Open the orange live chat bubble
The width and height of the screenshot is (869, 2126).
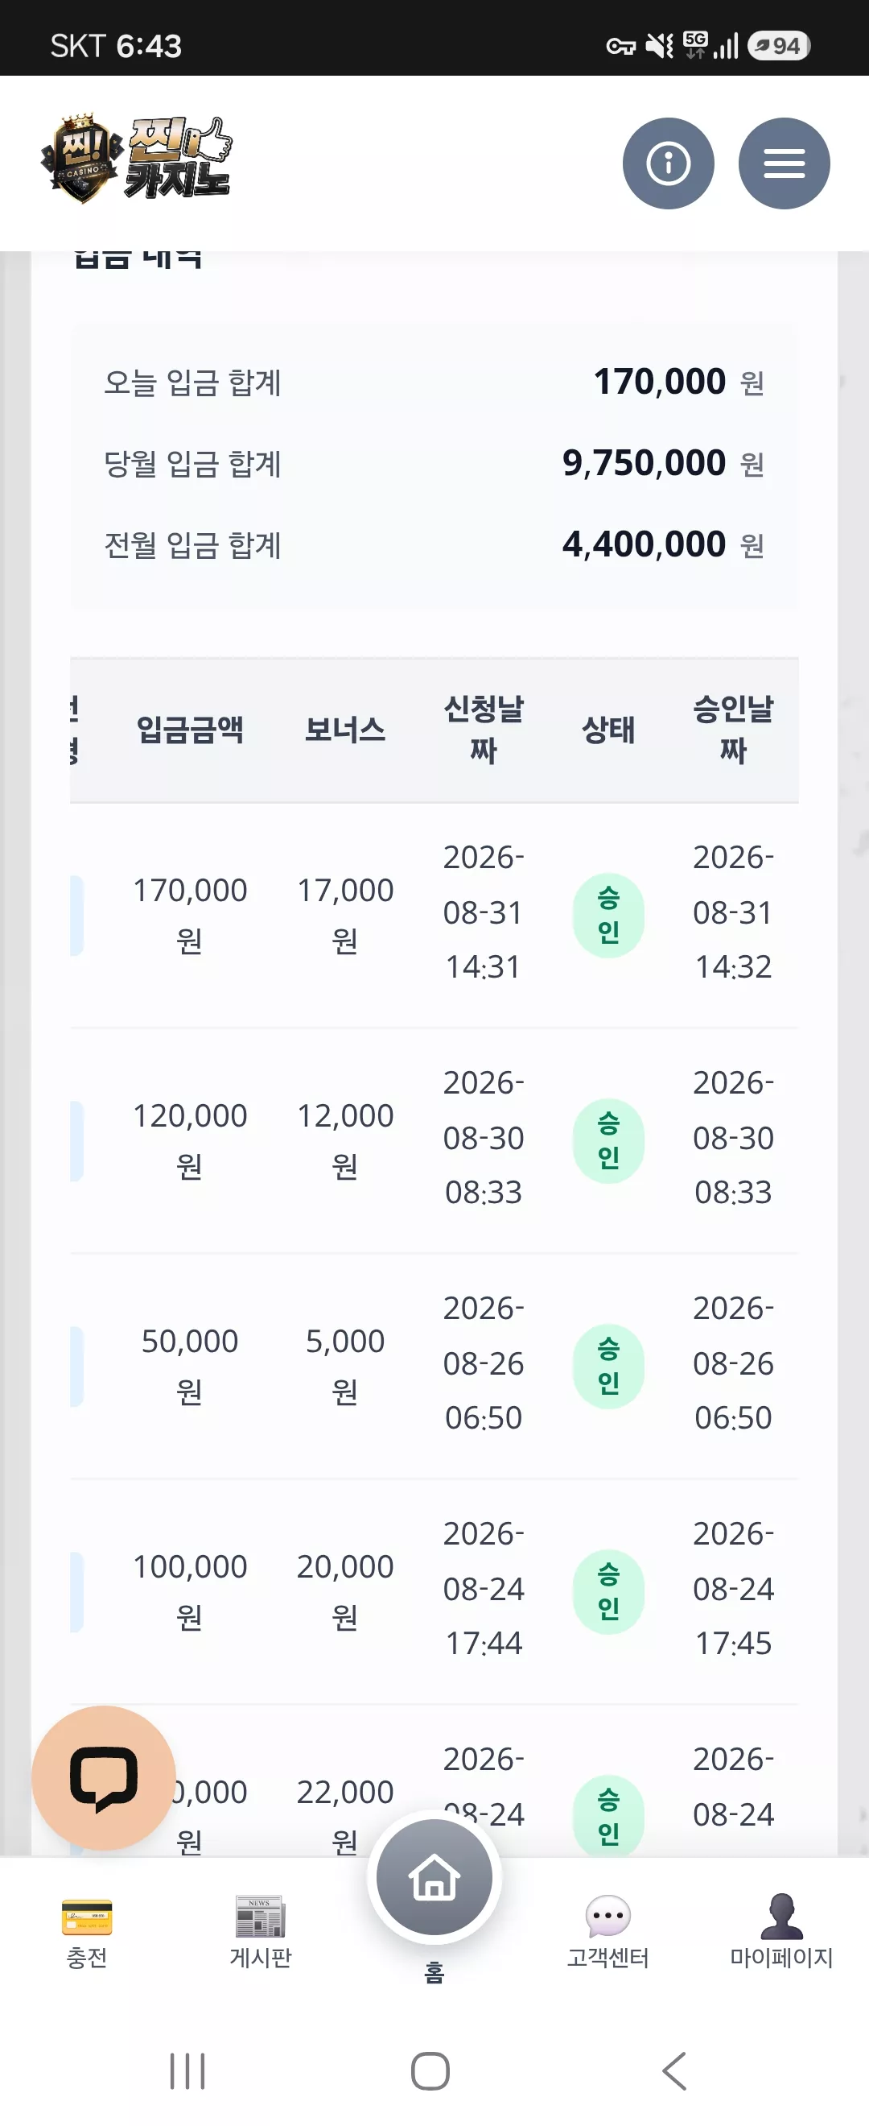[104, 1776]
